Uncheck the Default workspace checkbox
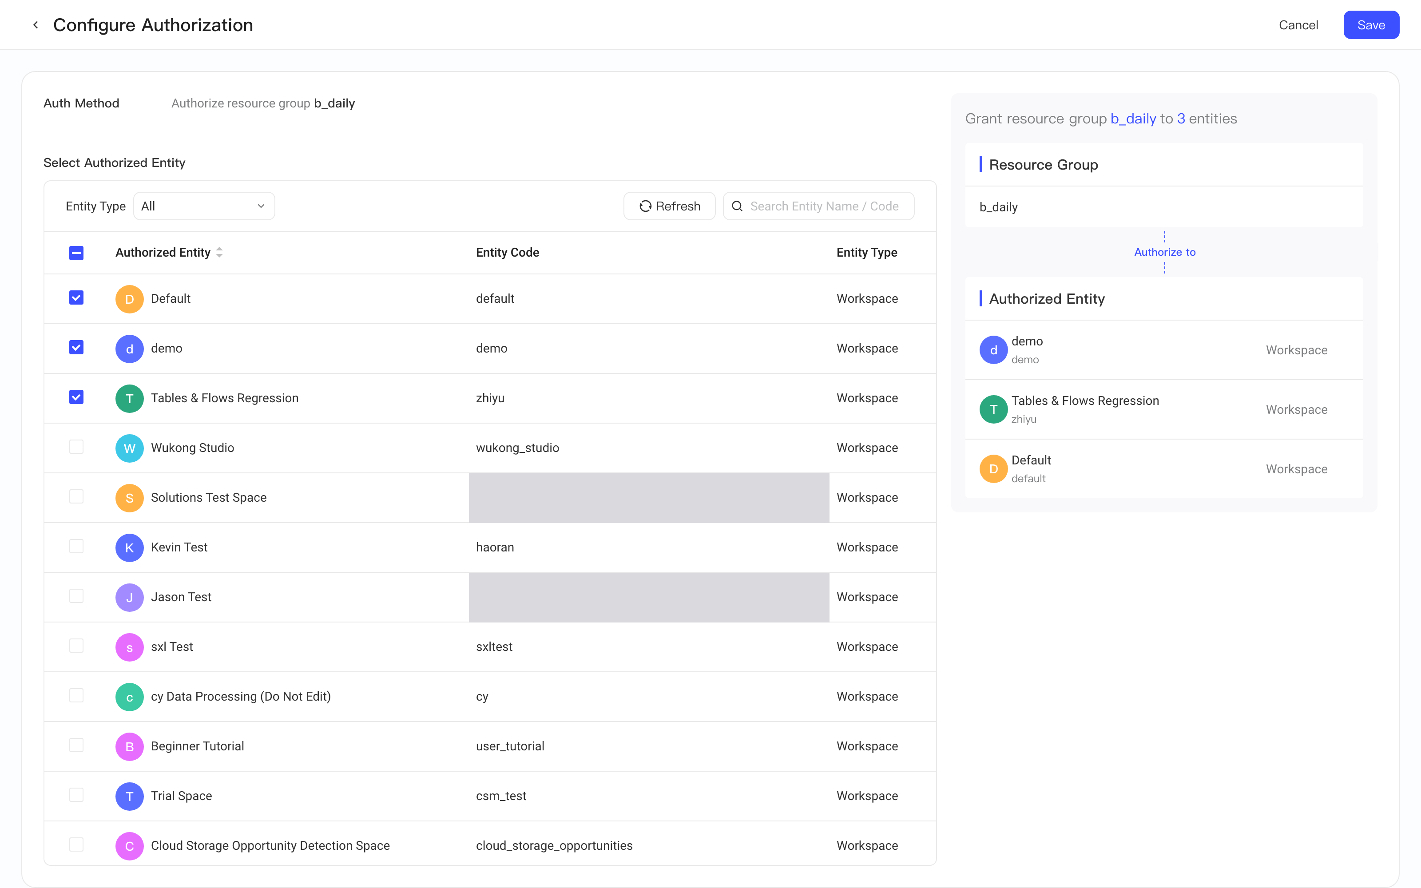The width and height of the screenshot is (1421, 888). point(76,298)
